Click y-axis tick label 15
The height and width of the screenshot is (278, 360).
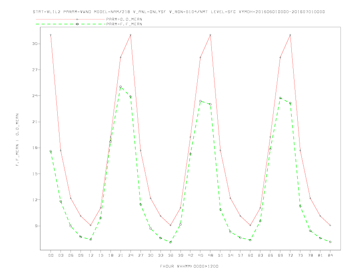35,174
